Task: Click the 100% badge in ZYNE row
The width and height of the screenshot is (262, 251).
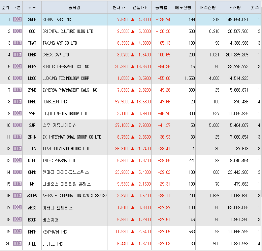Action: point(17,90)
